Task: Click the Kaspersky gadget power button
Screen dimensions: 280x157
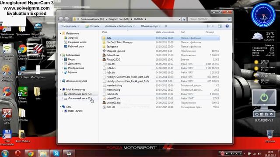Action: pos(264,98)
